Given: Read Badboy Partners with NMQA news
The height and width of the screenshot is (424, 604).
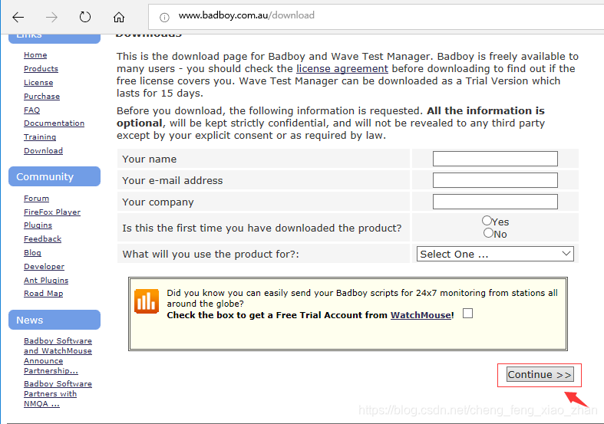Looking at the screenshot, I should tap(58, 393).
